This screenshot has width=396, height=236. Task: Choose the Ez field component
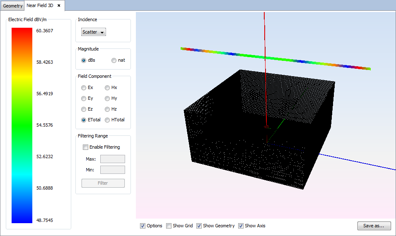click(x=84, y=109)
